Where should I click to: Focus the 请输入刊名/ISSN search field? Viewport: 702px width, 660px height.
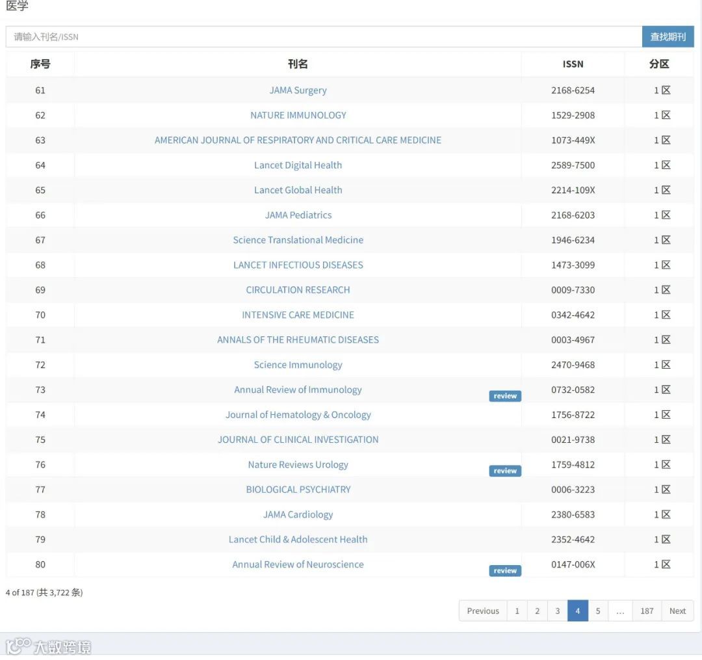324,36
